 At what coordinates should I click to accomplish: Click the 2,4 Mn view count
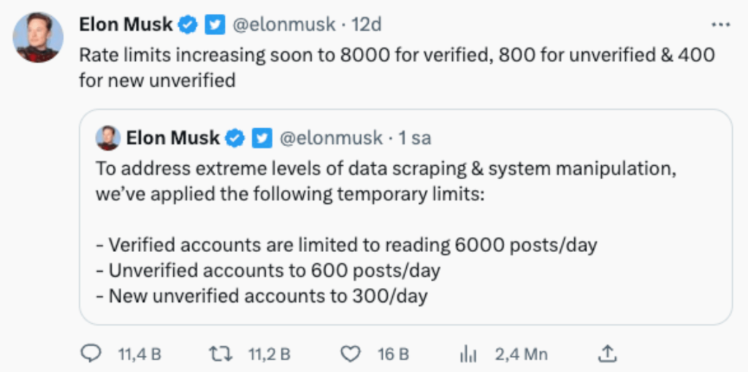click(521, 354)
